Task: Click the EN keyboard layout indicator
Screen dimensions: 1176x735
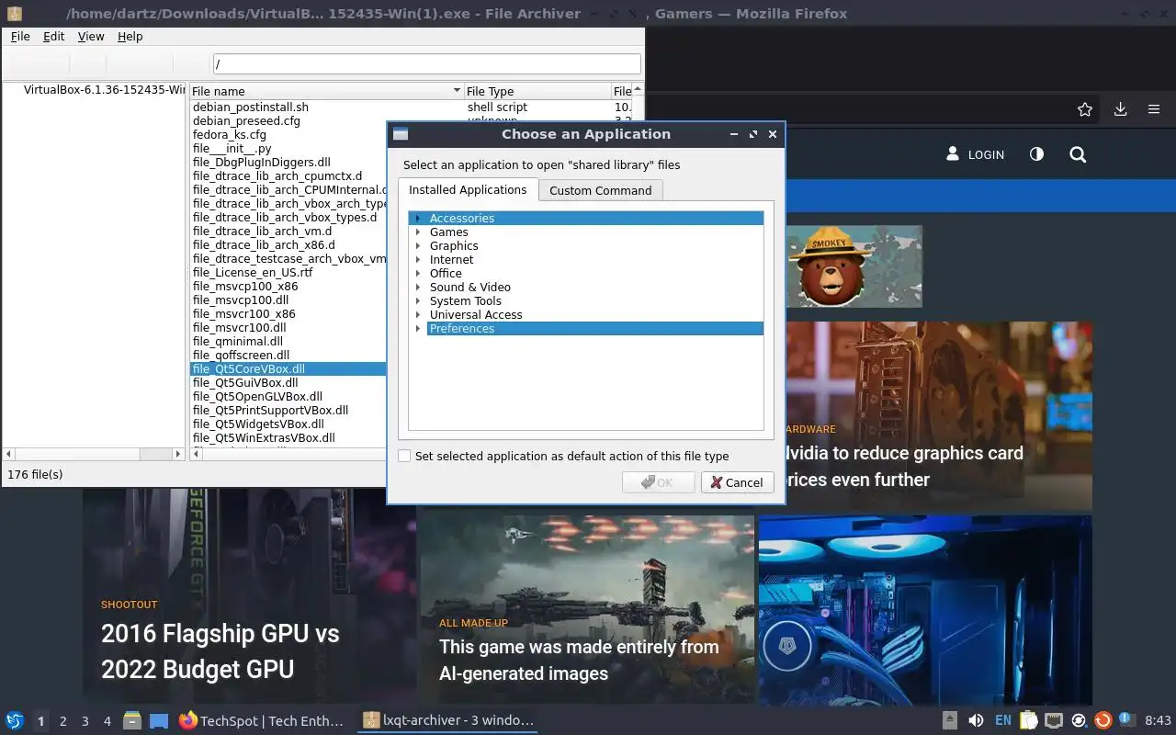Action: 1003,721
